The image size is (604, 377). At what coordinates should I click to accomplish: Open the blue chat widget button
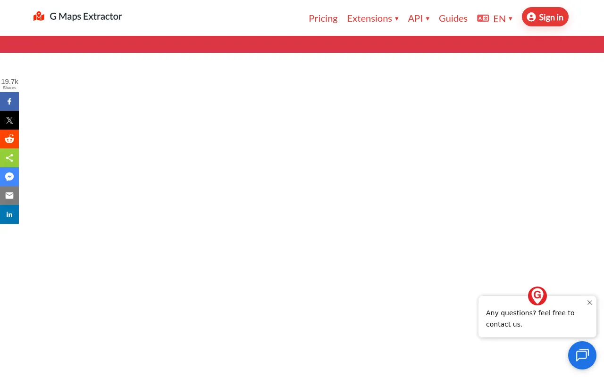(x=582, y=355)
